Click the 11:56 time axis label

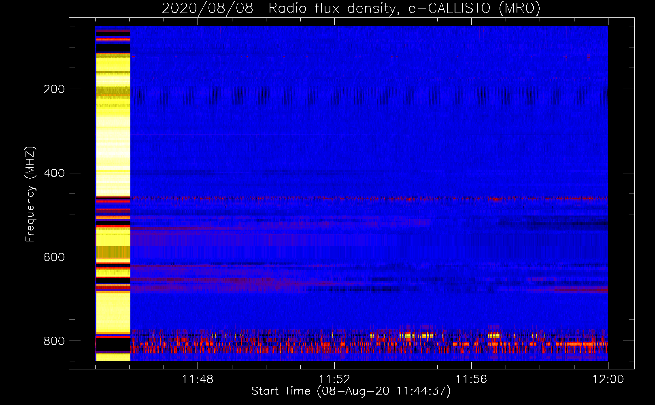[471, 379]
